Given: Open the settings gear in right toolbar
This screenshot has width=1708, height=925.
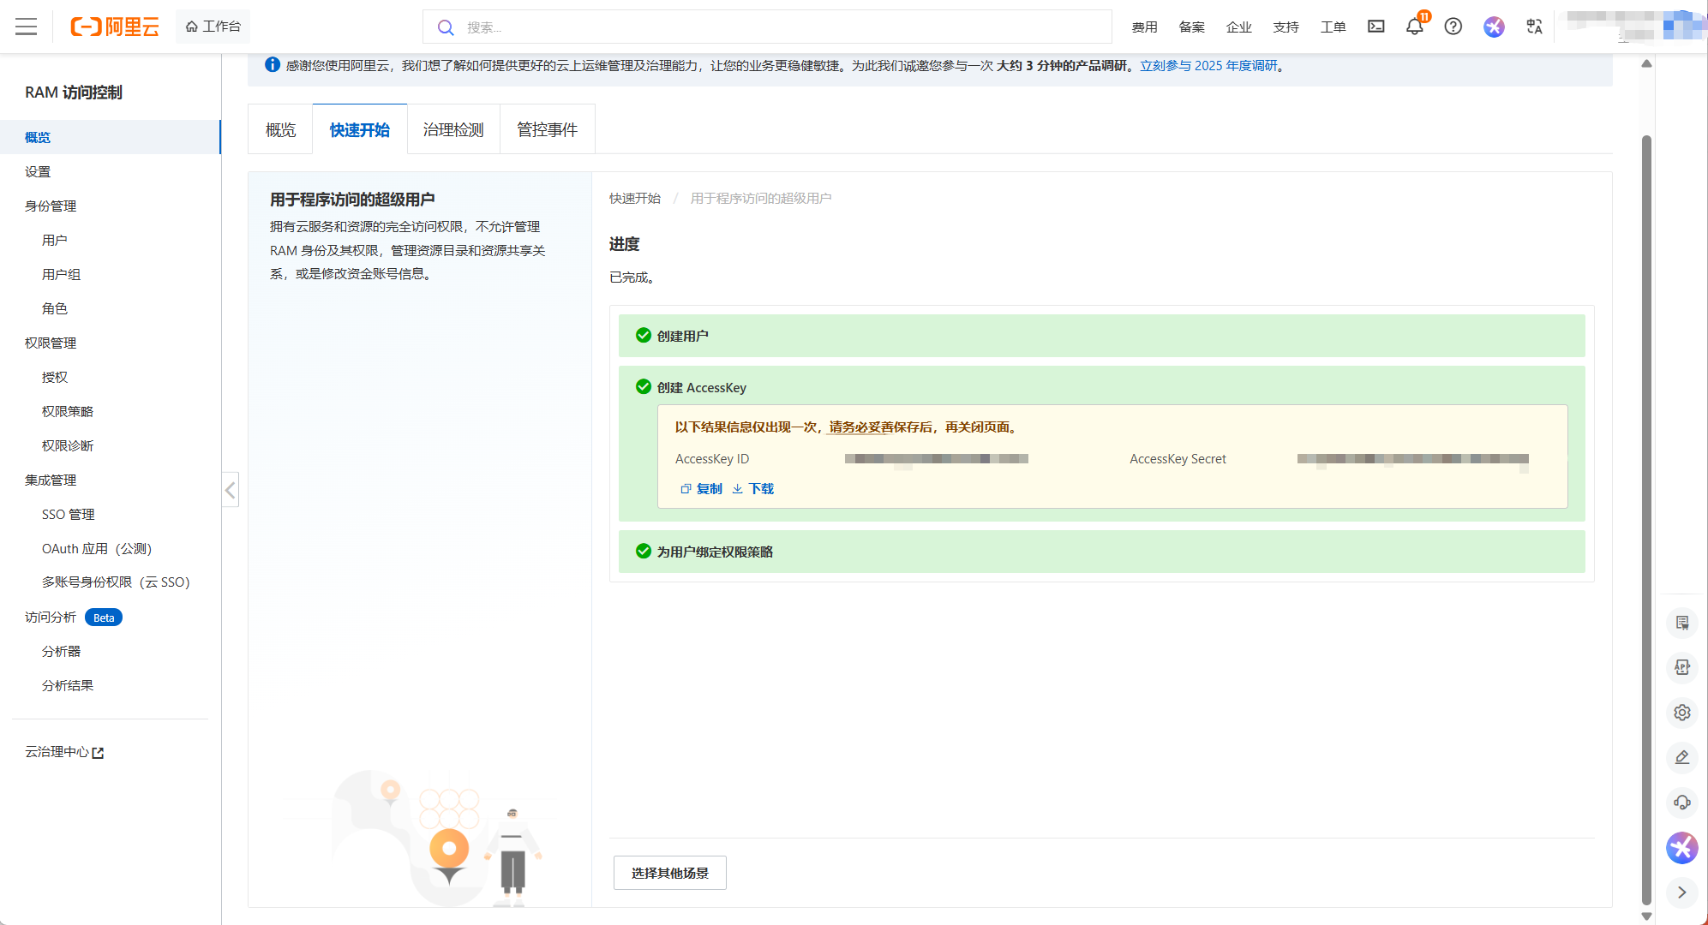Looking at the screenshot, I should point(1681,713).
